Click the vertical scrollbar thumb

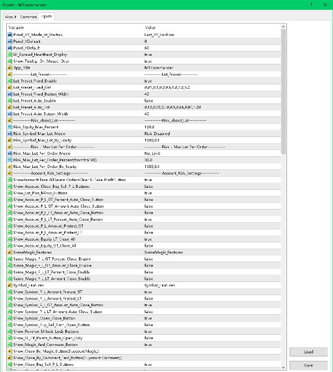283,92
